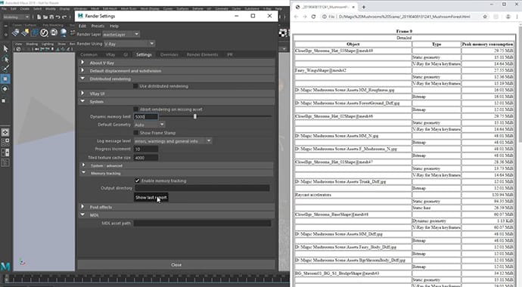Screen dimensions: 522x287
Task: Enable Use distributed rendering checkbox
Action: pos(135,86)
